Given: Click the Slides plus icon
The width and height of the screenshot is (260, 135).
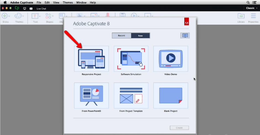Looking at the screenshot, I should (4, 16).
